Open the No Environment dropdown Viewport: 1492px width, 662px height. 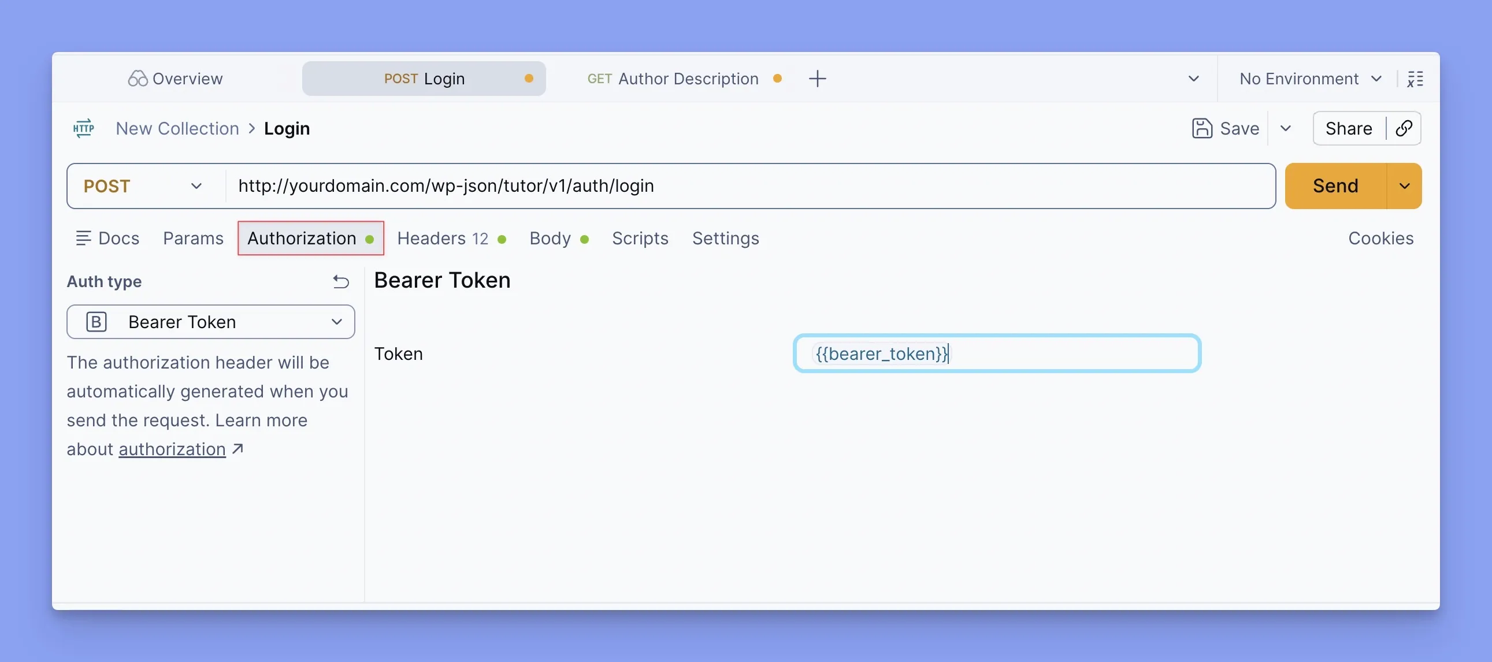(x=1311, y=79)
